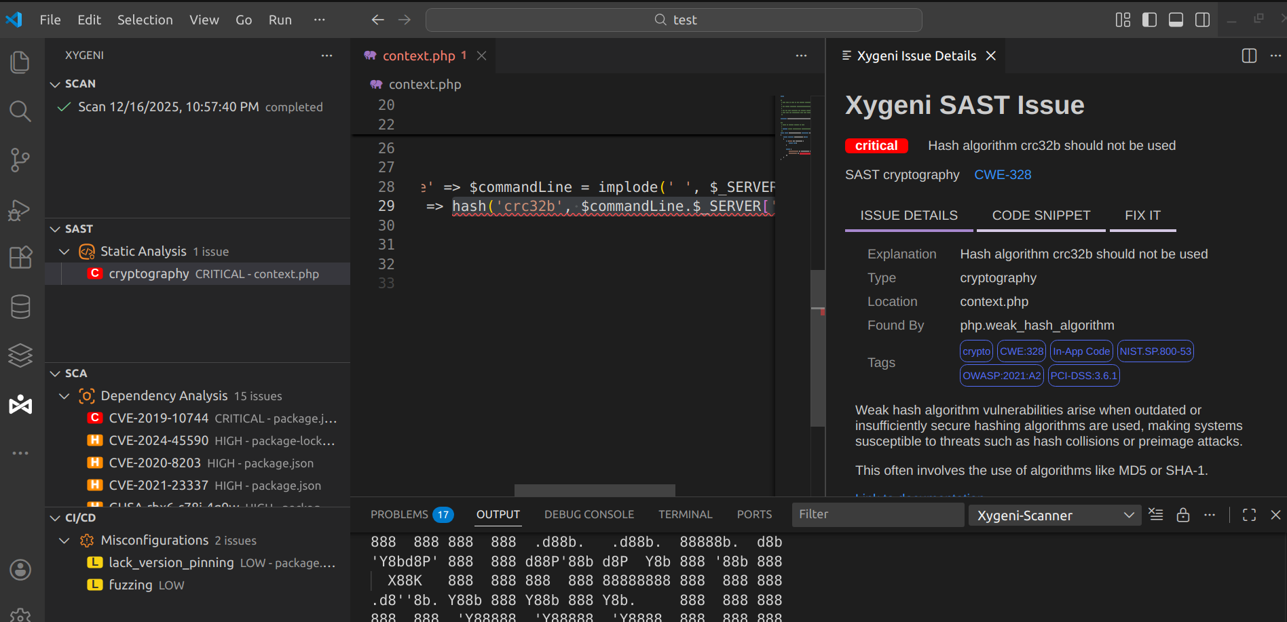1287x622 pixels.
Task: Click the Accounts icon in activity bar
Action: tap(20, 570)
